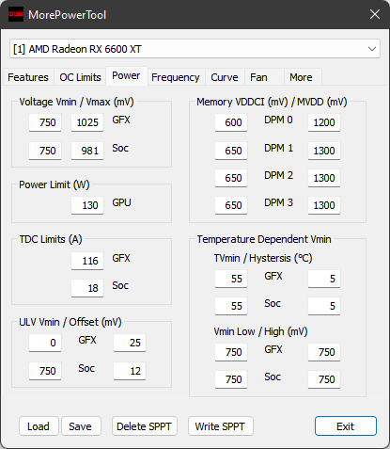Click the "TDC Limits (A)" group label

tap(51, 239)
